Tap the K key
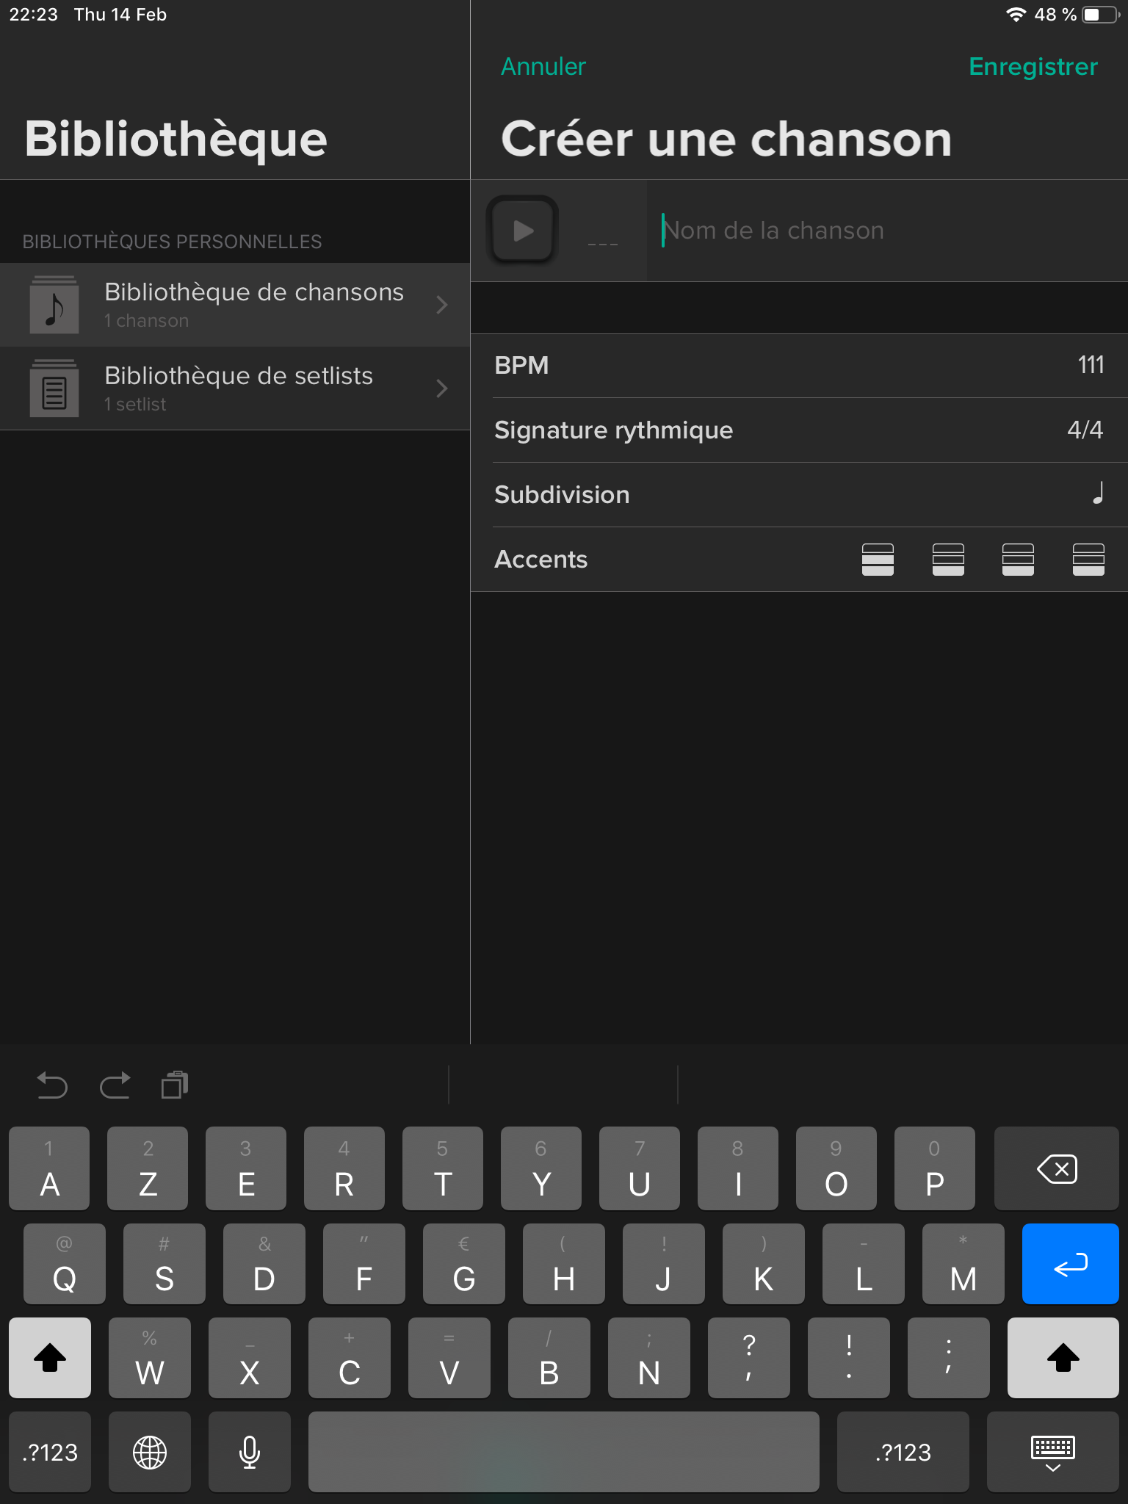The height and width of the screenshot is (1504, 1128). pos(764,1264)
